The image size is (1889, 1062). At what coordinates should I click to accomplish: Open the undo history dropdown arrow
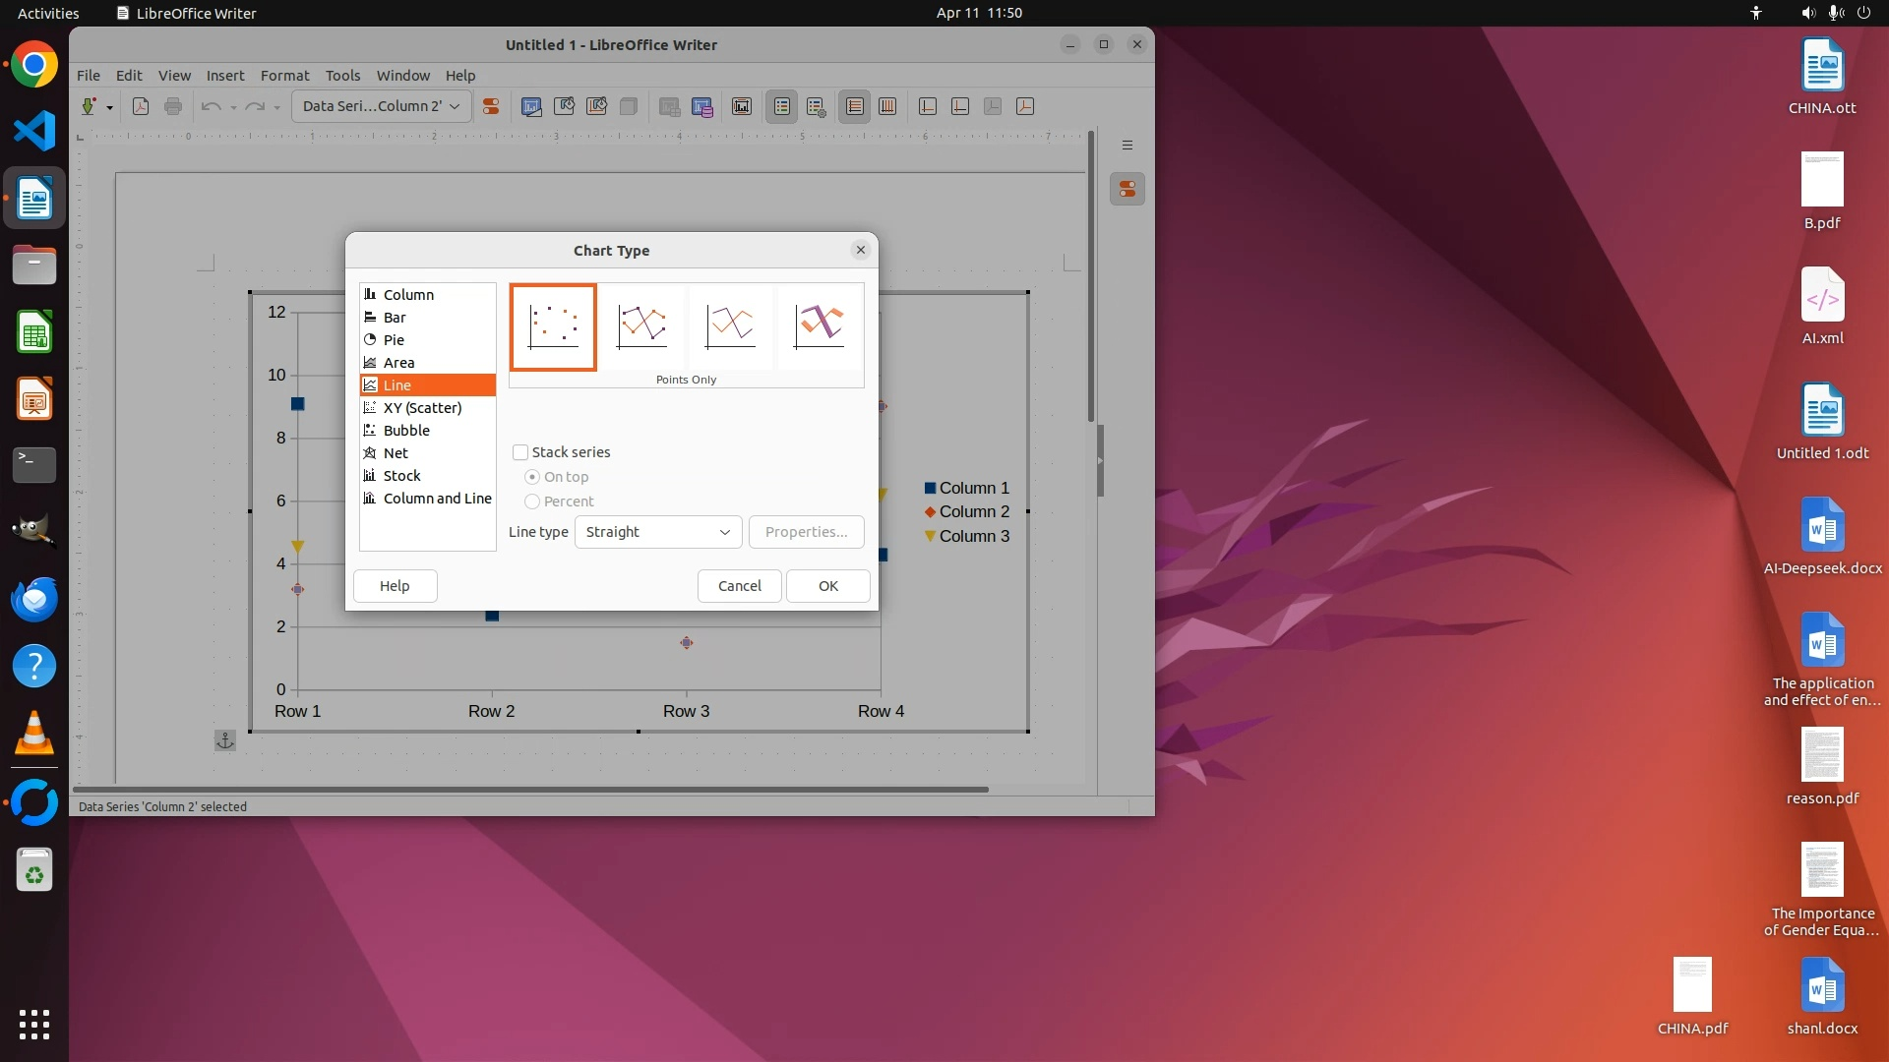pyautogui.click(x=233, y=107)
